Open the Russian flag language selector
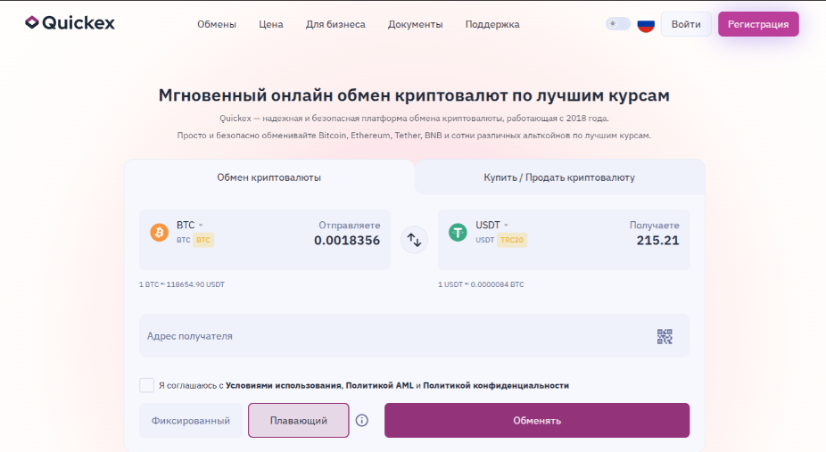The height and width of the screenshot is (452, 826). coord(646,24)
